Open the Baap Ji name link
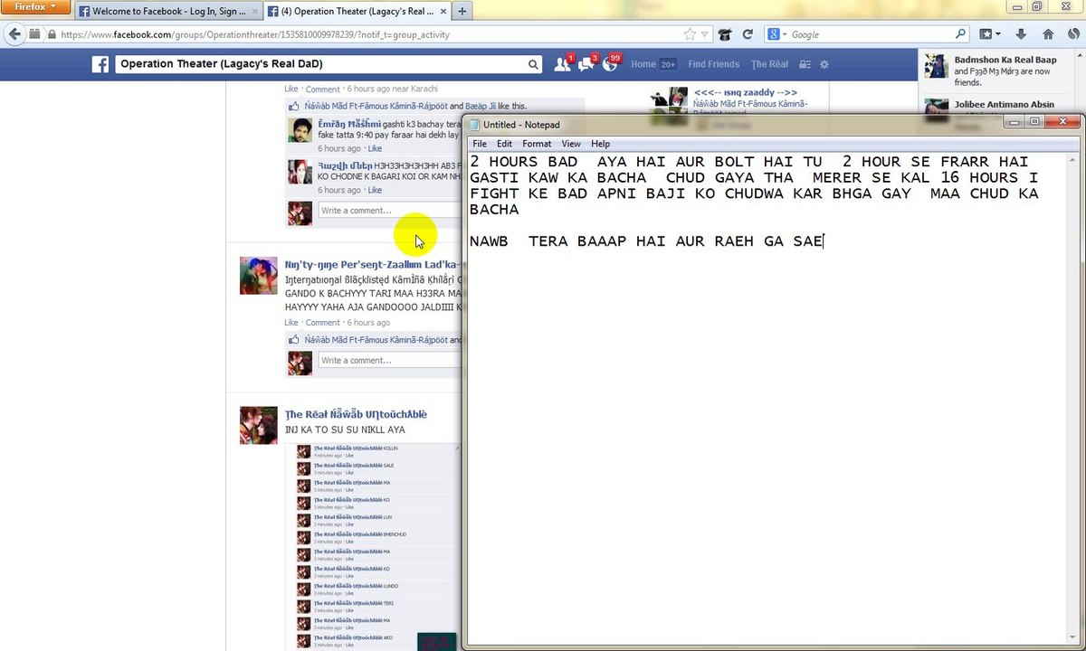The image size is (1086, 651). [x=481, y=106]
